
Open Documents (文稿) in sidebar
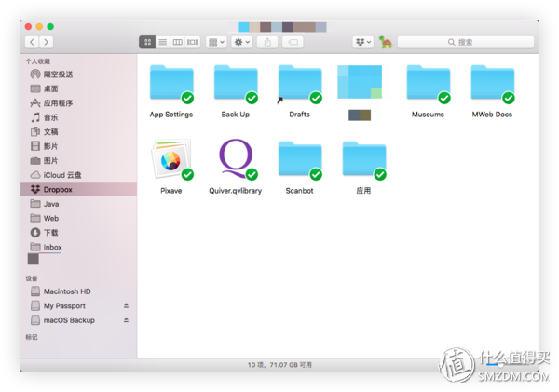point(78,132)
